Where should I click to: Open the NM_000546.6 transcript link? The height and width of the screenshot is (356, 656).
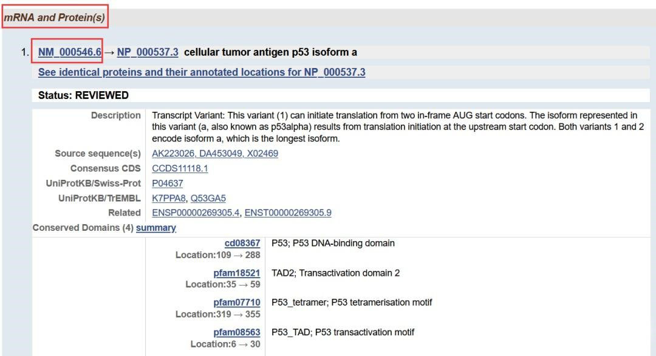point(69,52)
